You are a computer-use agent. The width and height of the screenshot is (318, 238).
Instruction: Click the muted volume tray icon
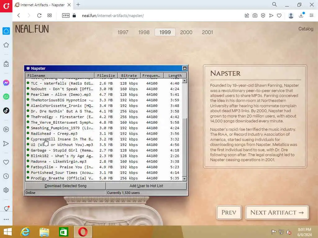coord(288,232)
